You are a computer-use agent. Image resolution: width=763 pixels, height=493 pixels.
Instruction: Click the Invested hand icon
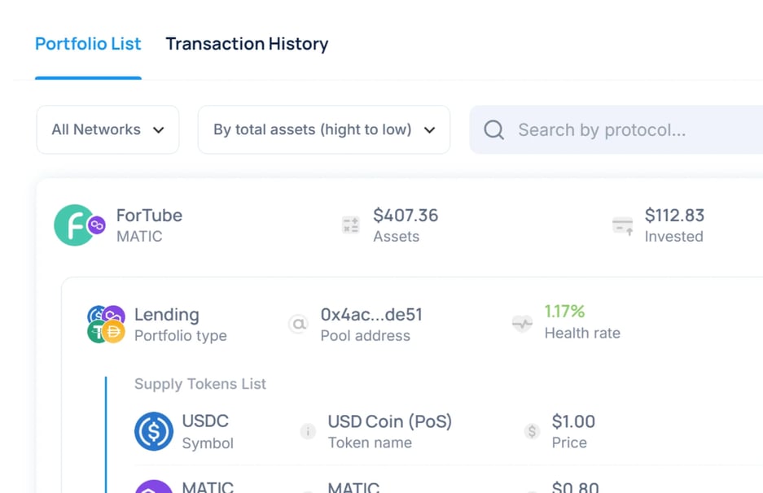pos(622,225)
